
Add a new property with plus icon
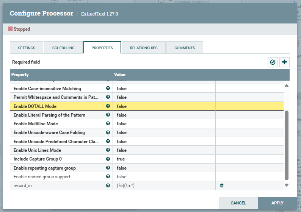[284, 62]
